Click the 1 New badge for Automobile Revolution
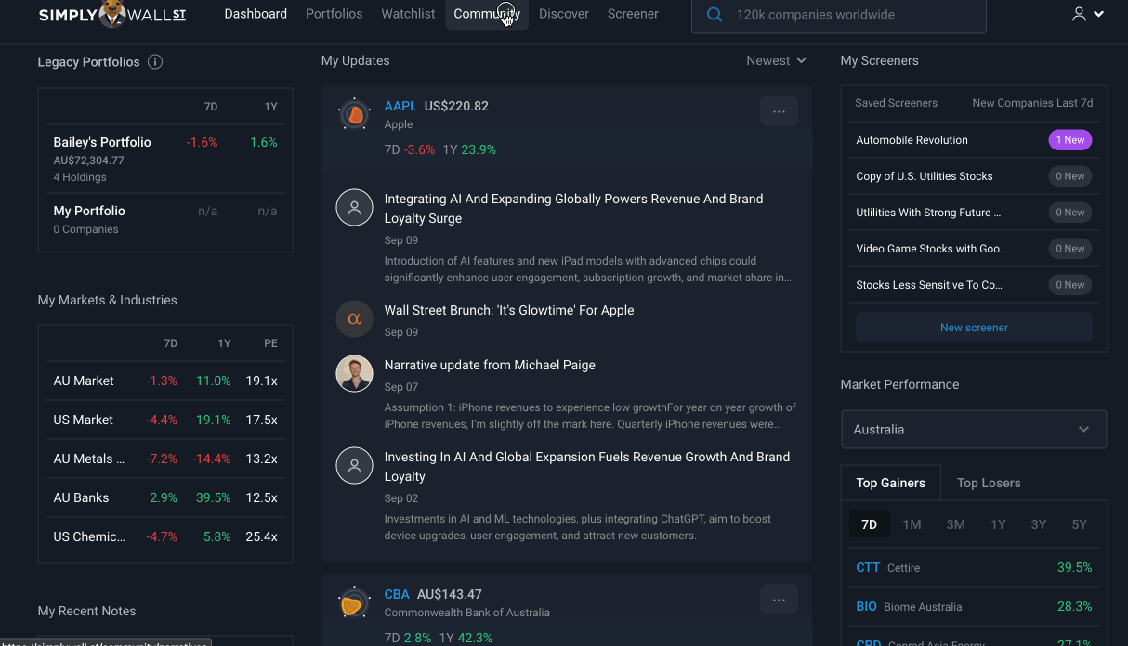 (1070, 140)
